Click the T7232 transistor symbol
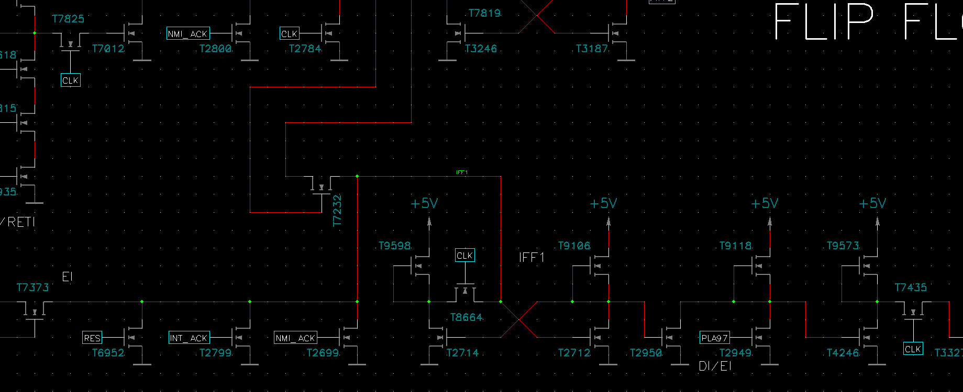Image resolution: width=963 pixels, height=392 pixels. [322, 187]
